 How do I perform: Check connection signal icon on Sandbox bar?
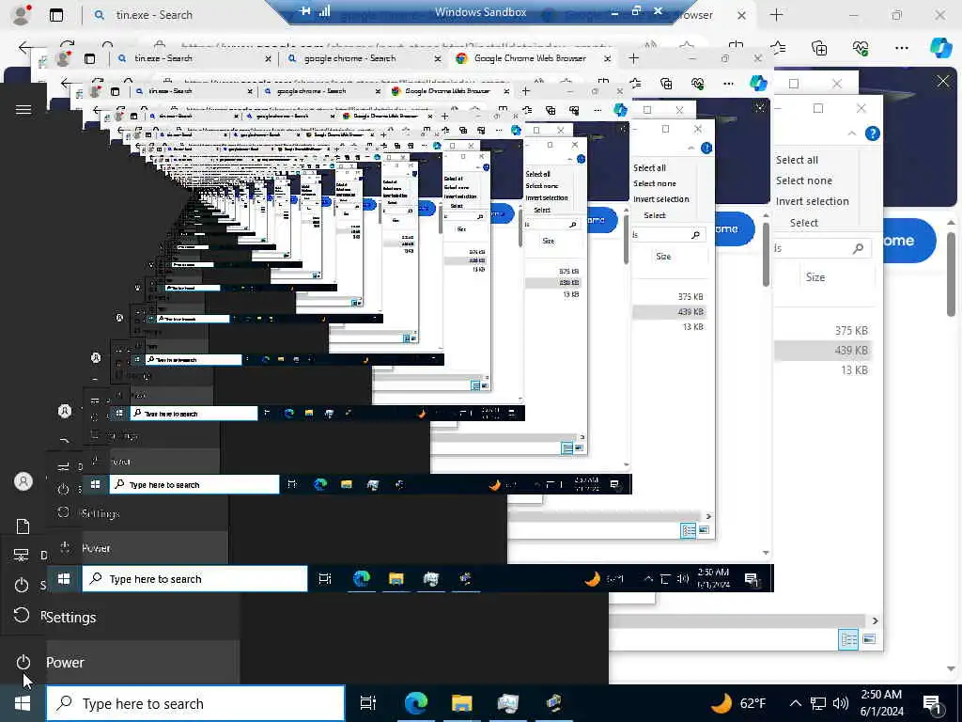pos(324,11)
